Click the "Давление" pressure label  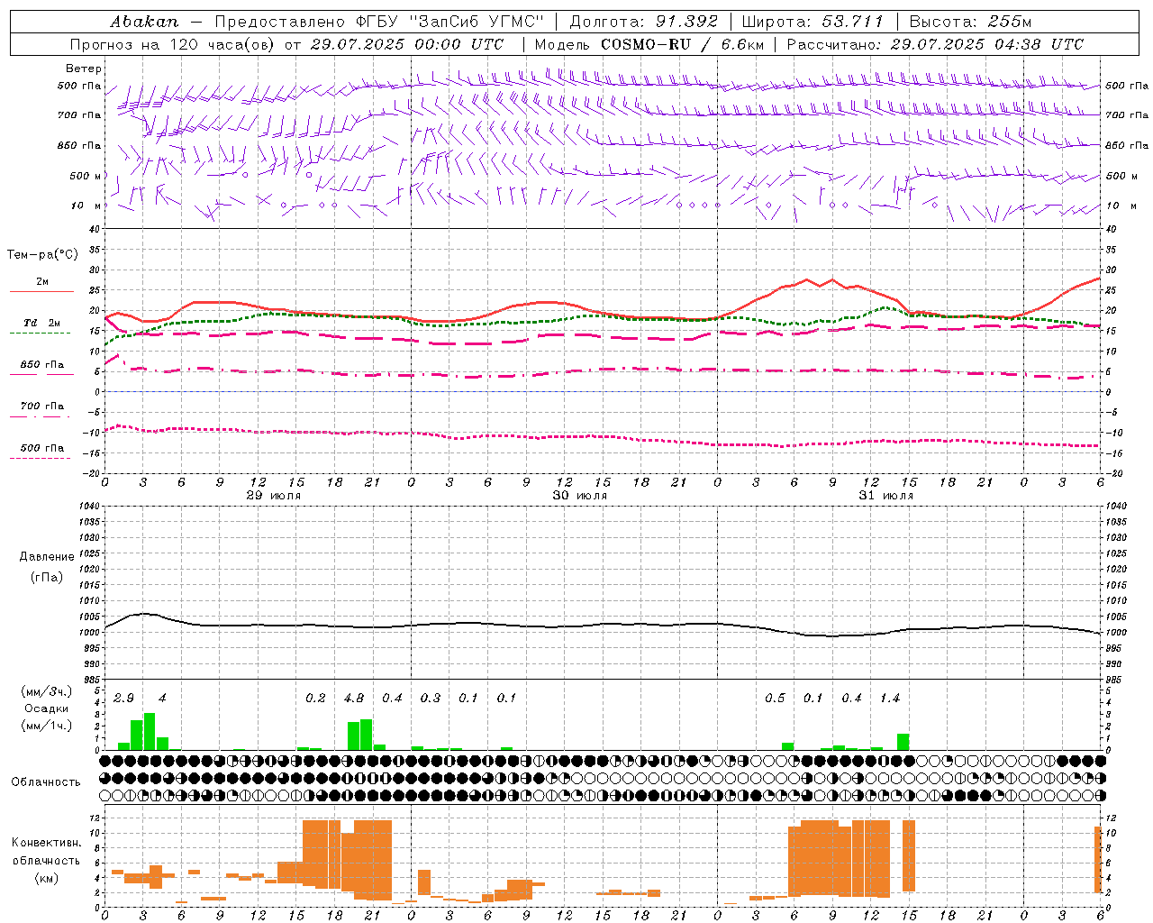47,557
